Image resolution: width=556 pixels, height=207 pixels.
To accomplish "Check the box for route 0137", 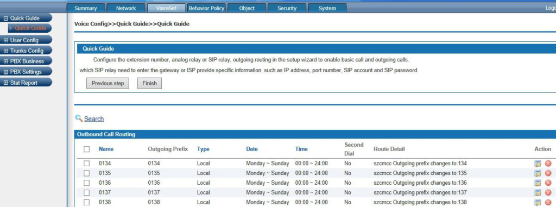I will (x=86, y=192).
